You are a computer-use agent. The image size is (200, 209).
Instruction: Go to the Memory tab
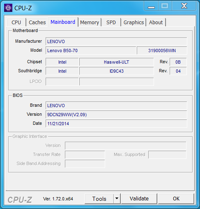pyautogui.click(x=90, y=22)
